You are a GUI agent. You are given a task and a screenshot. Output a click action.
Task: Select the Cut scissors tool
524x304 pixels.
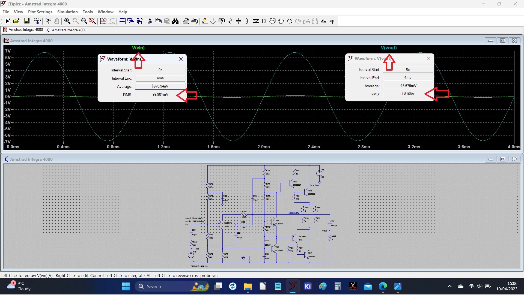(x=150, y=21)
